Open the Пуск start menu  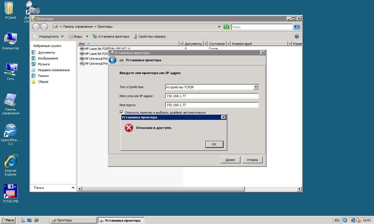point(8,220)
